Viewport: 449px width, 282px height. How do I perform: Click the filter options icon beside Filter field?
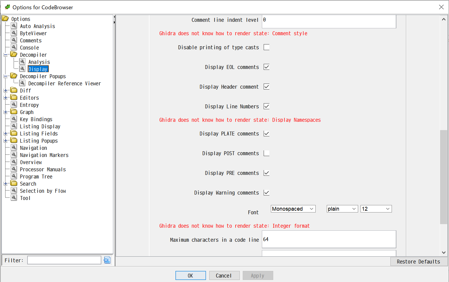(x=107, y=260)
